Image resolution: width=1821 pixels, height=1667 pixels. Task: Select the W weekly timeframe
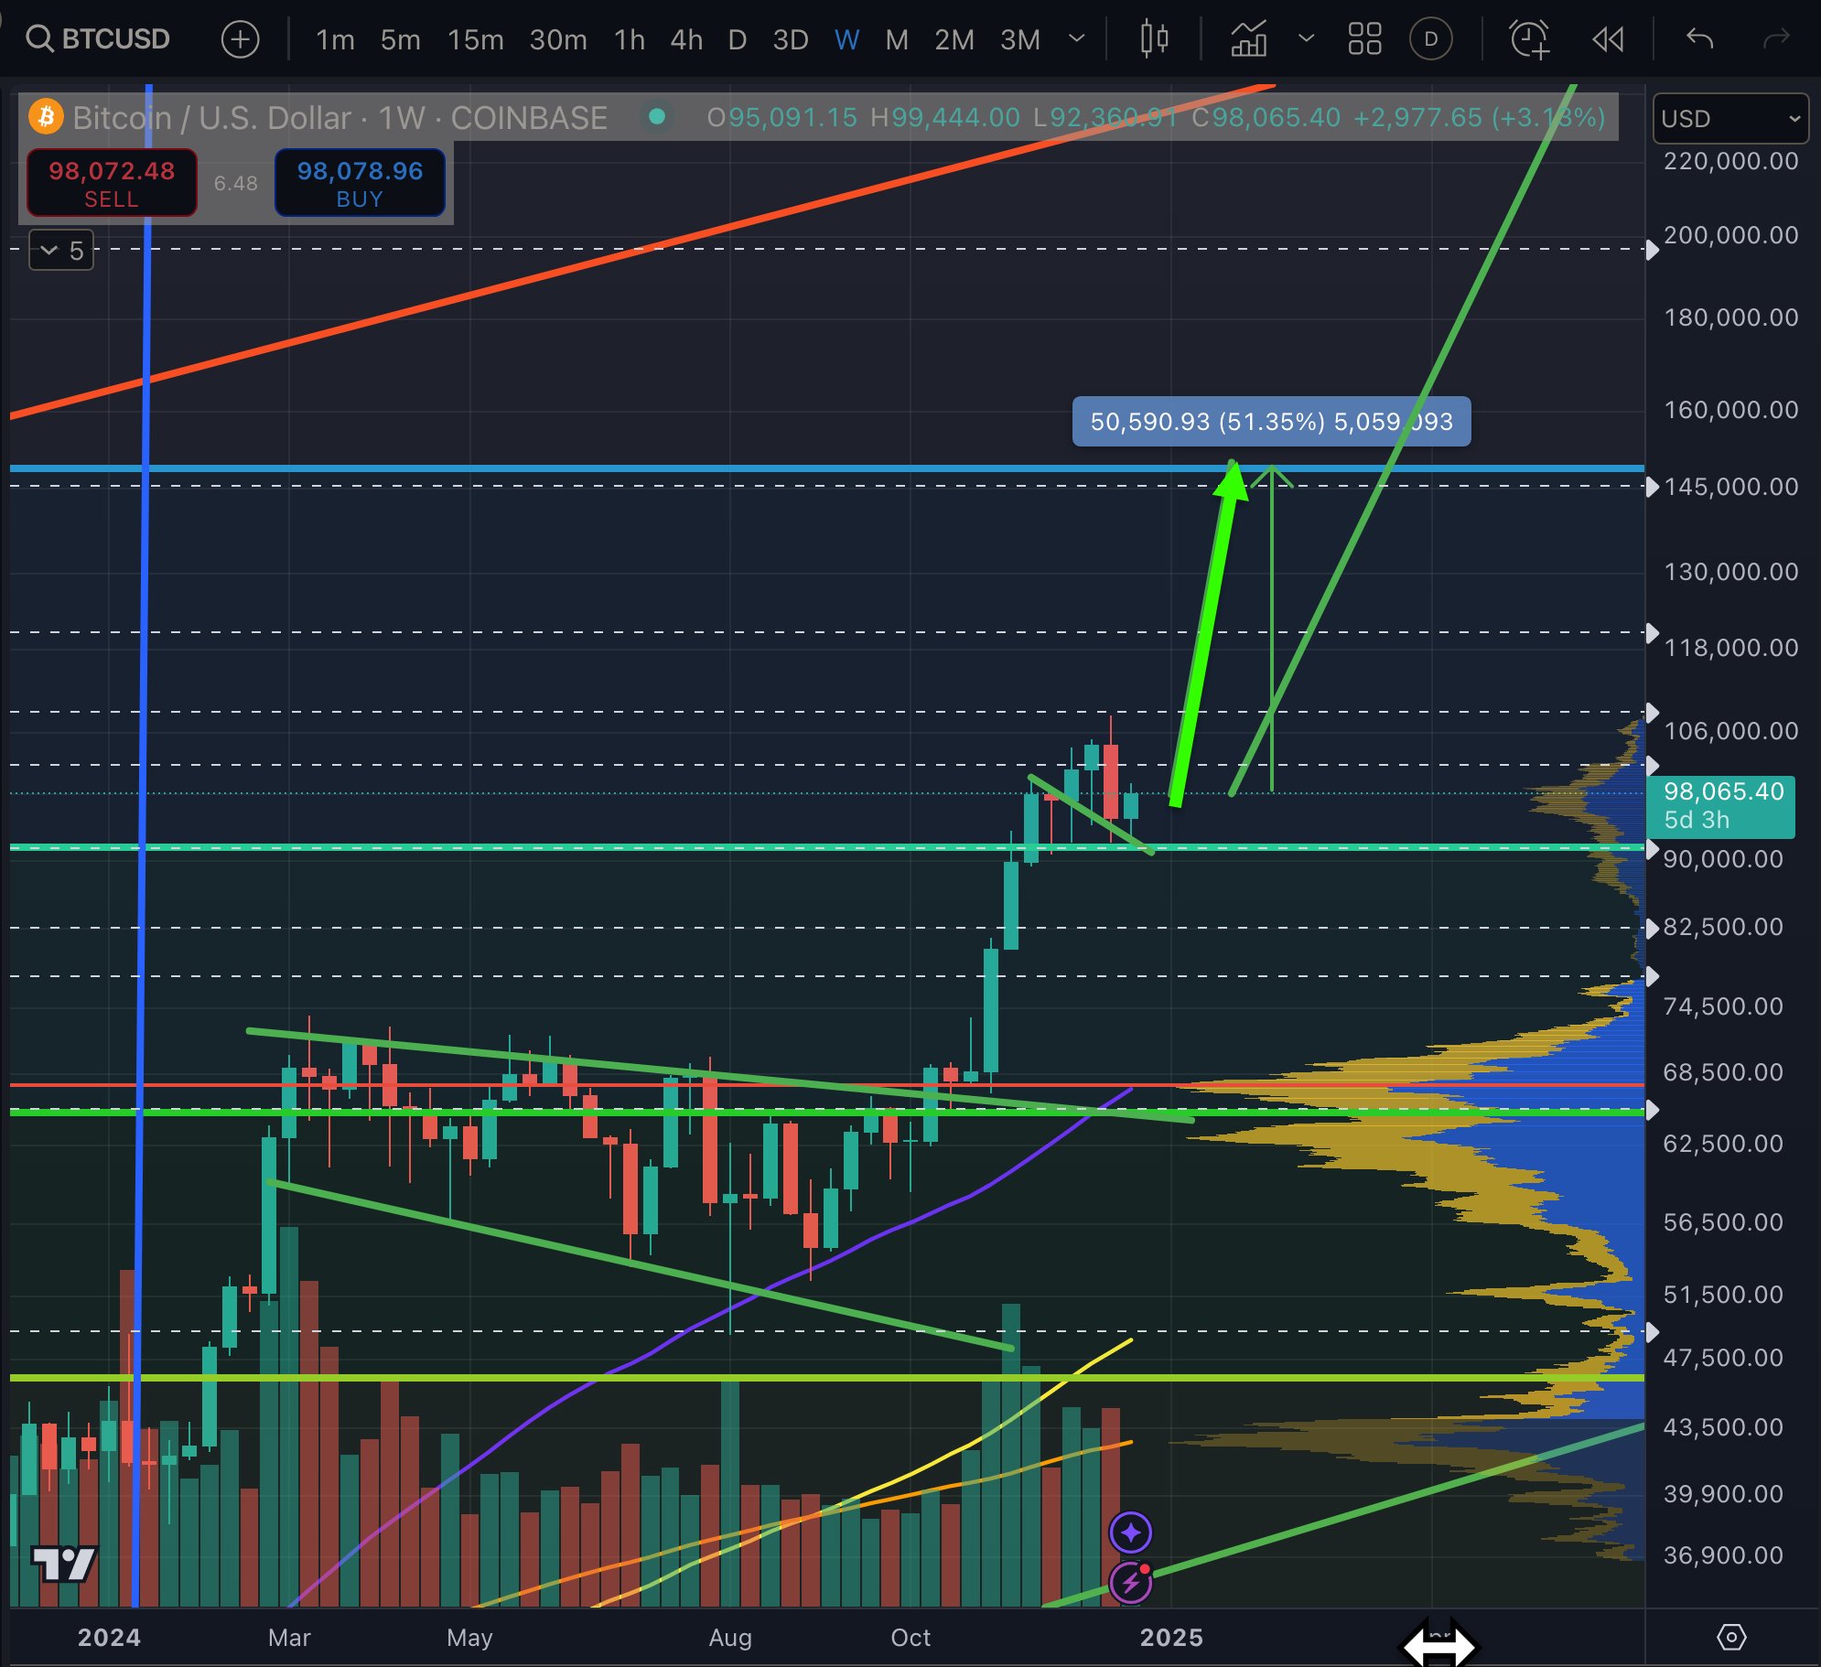pos(846,39)
